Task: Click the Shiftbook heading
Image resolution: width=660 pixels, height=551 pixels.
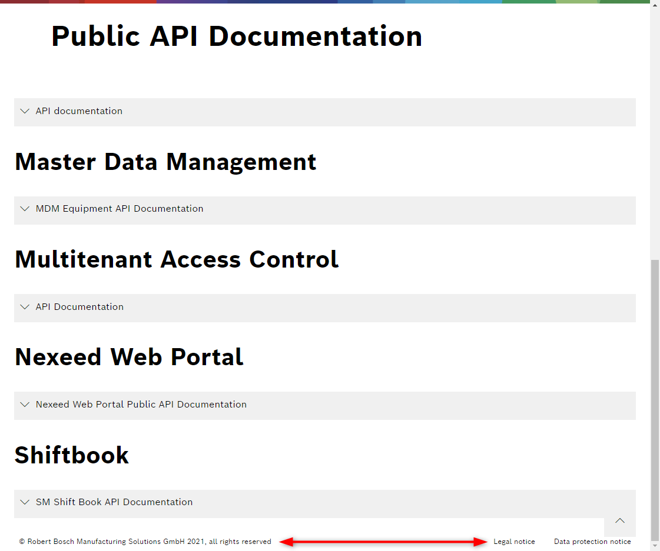Action: 72,455
